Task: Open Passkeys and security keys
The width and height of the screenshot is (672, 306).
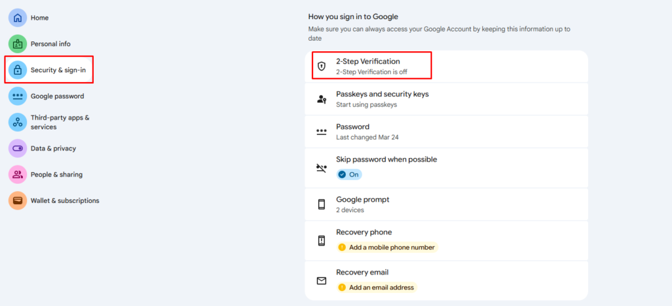Action: (x=446, y=99)
